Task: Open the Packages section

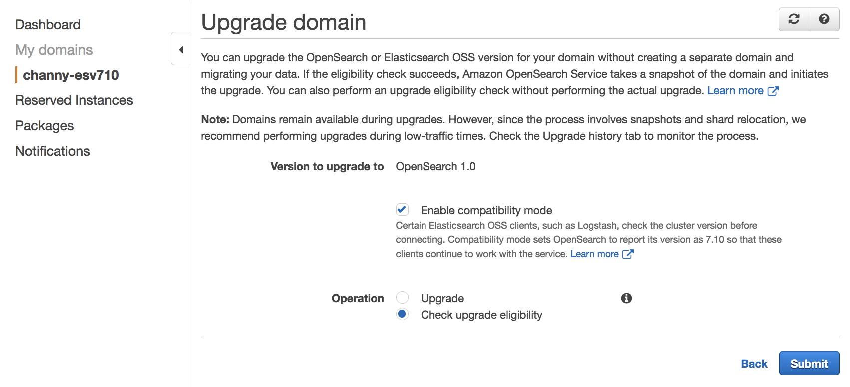Action: pyautogui.click(x=45, y=126)
